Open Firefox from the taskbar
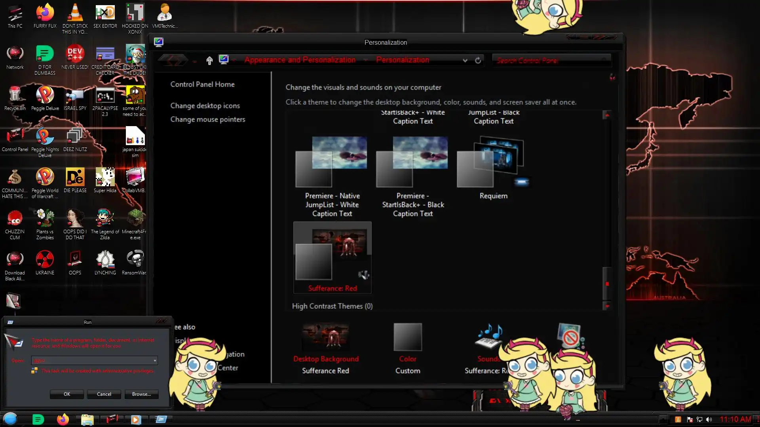This screenshot has height=427, width=760. click(x=63, y=419)
